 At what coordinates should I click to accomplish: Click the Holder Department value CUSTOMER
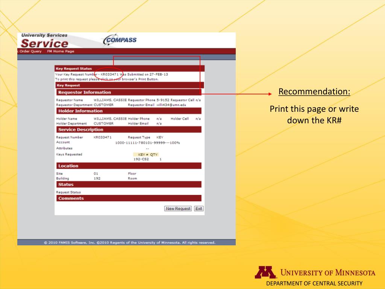click(x=103, y=123)
